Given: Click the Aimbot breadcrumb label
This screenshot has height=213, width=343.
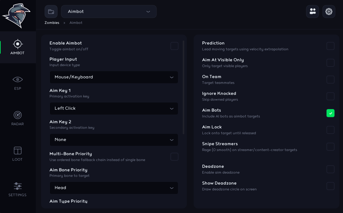Looking at the screenshot, I should point(76,23).
